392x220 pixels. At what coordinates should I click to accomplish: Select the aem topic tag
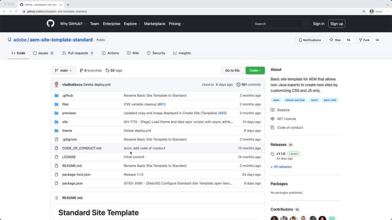(x=276, y=100)
